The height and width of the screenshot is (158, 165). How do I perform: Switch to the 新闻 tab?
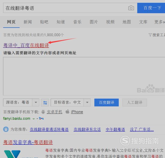[28, 22]
